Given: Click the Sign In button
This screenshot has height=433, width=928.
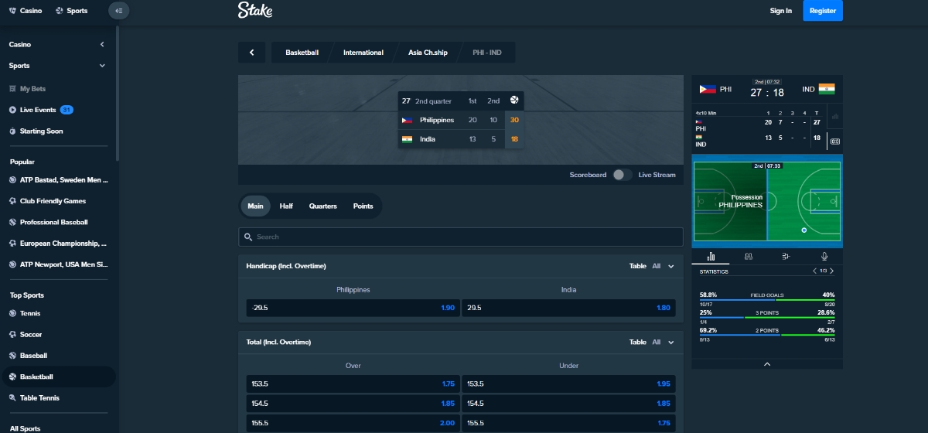Looking at the screenshot, I should coord(781,11).
